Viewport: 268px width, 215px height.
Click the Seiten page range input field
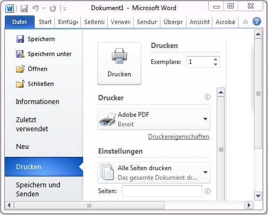[x=162, y=191]
